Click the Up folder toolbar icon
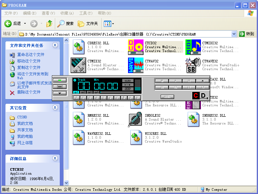This screenshot has width=258, height=194. [x=49, y=24]
